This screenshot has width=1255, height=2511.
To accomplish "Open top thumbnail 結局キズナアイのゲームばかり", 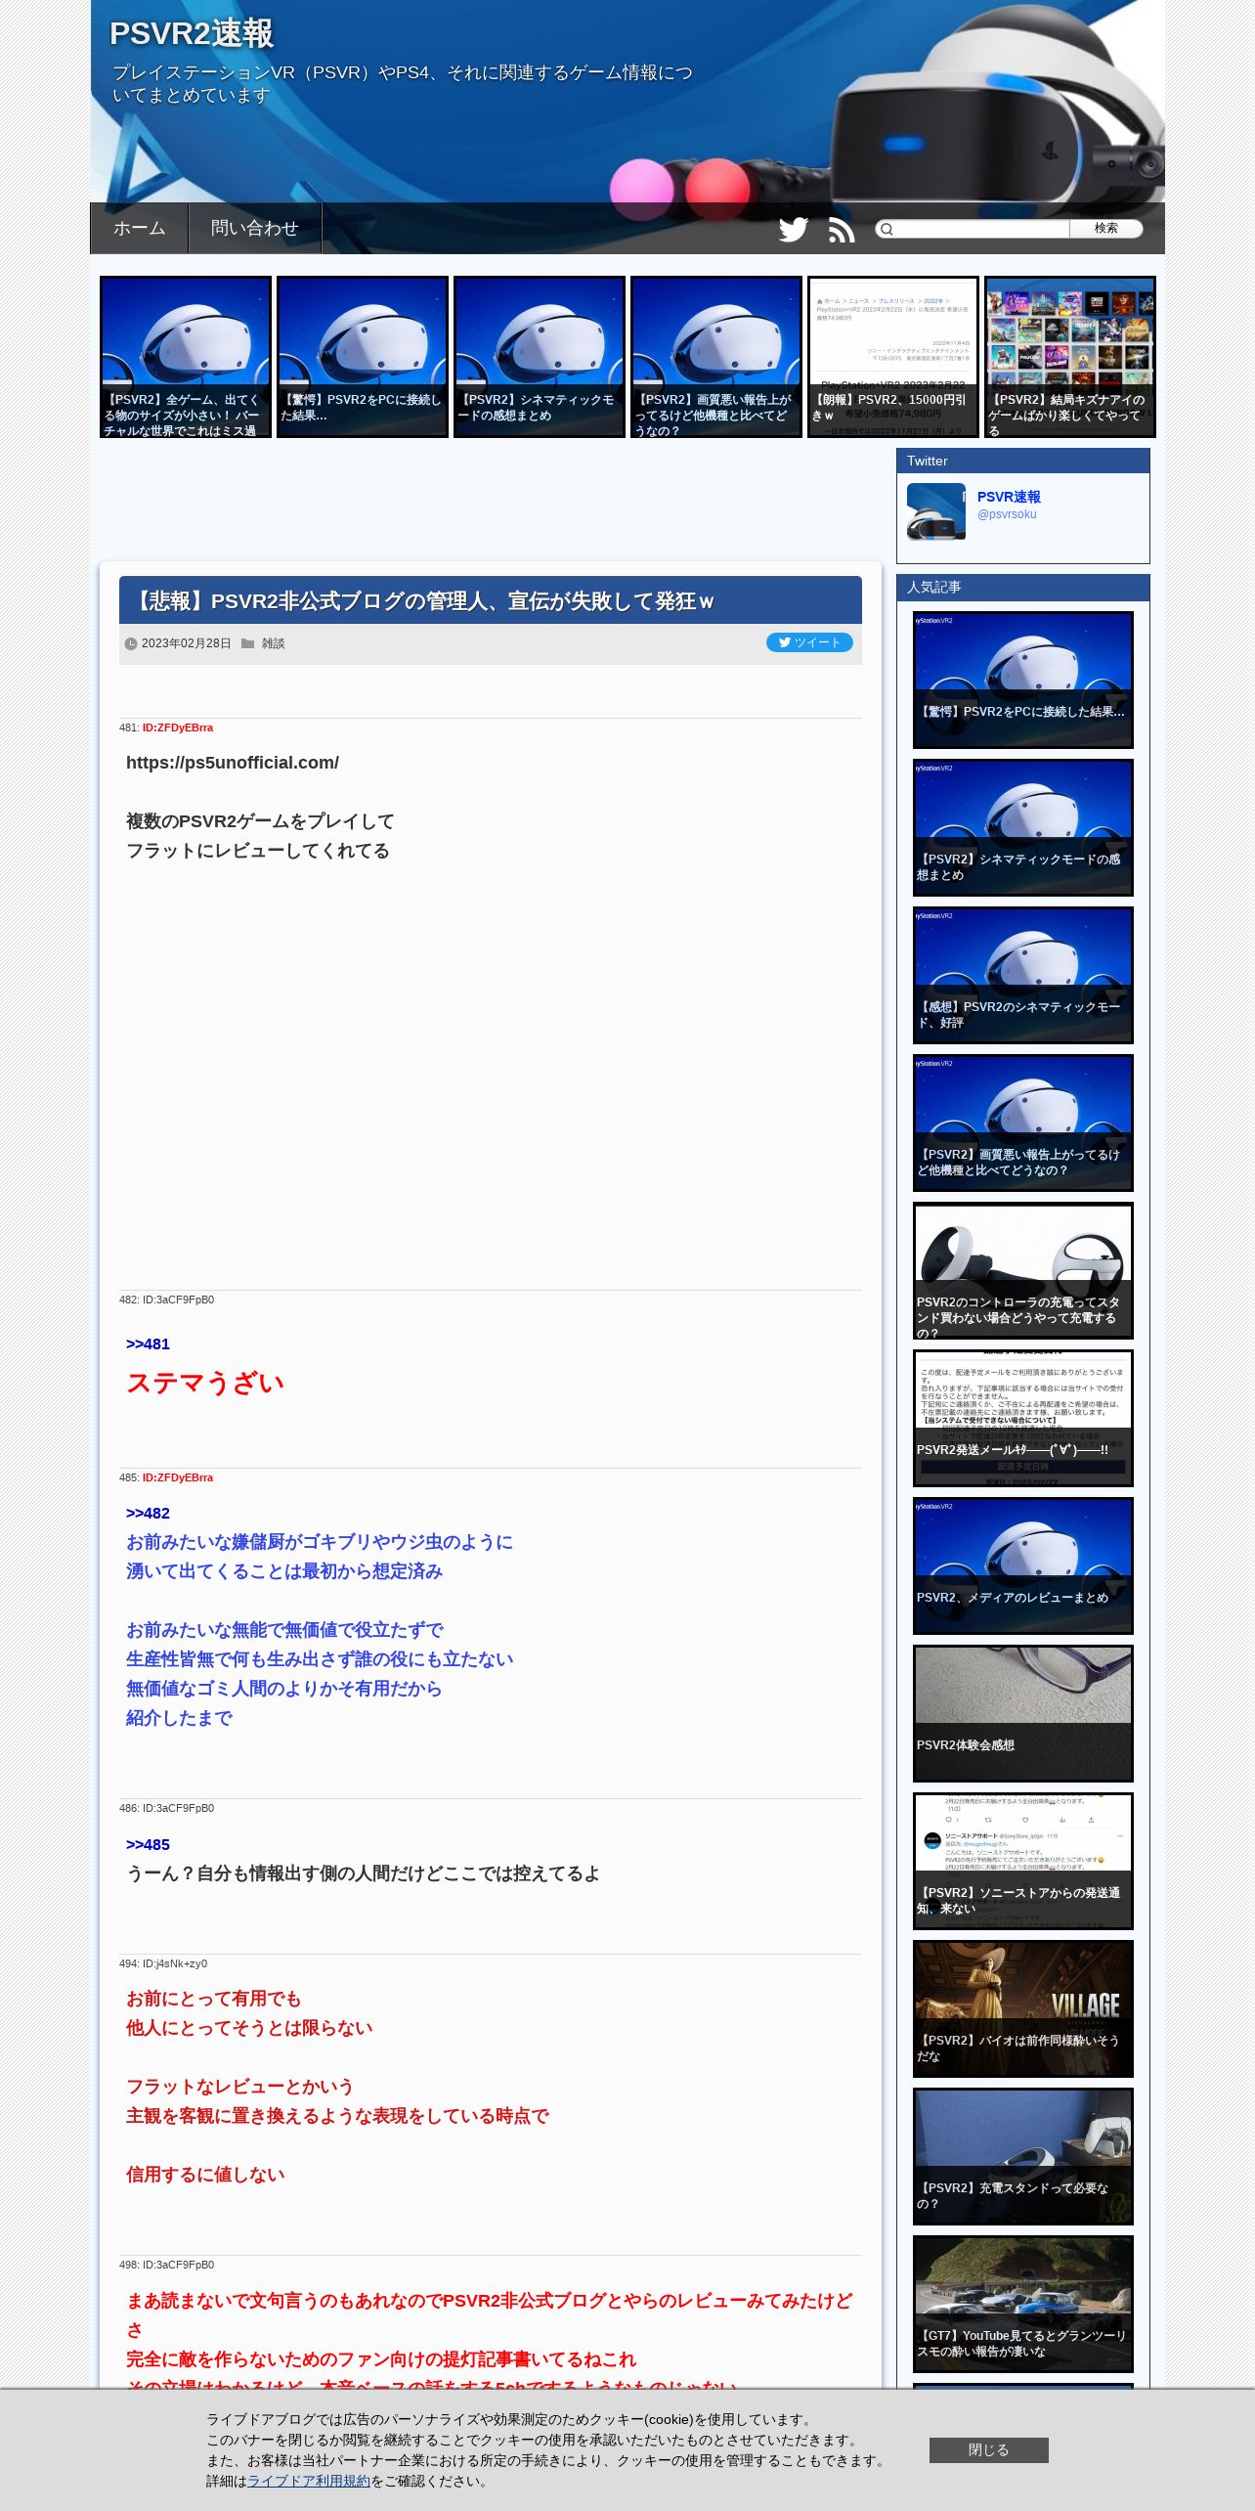I will click(x=1070, y=357).
